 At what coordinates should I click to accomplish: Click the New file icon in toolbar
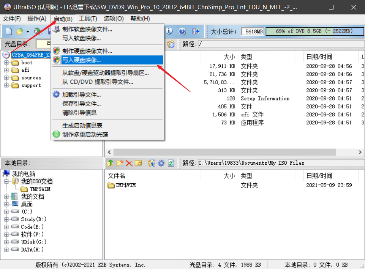(9, 31)
